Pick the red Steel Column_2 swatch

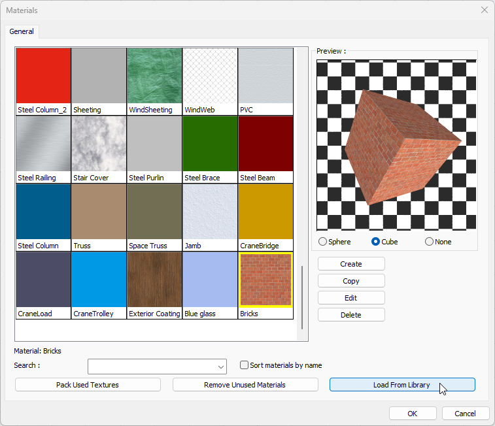click(43, 76)
